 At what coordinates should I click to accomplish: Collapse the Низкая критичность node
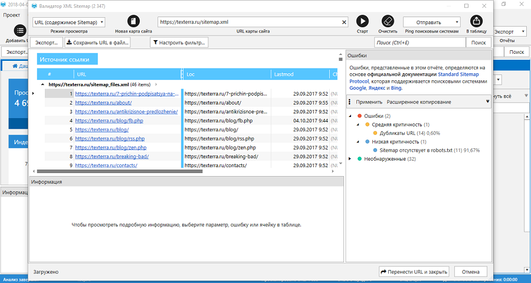[x=358, y=142]
